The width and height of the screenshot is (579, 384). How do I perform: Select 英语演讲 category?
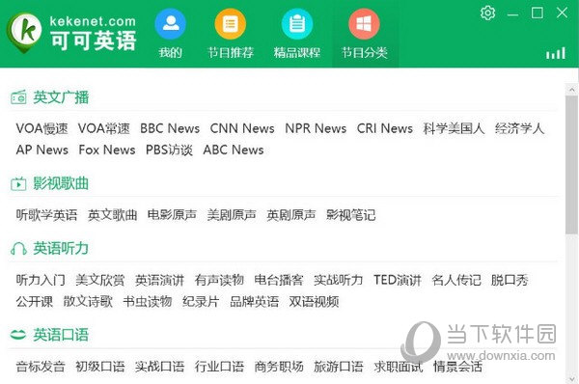point(159,280)
